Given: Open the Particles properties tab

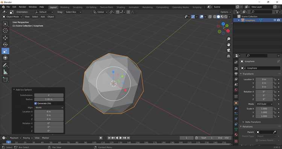Looking at the screenshot, I should pos(236,114).
